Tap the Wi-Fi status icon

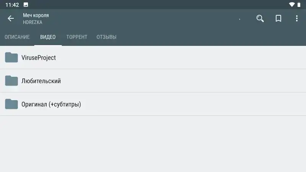(292, 5)
